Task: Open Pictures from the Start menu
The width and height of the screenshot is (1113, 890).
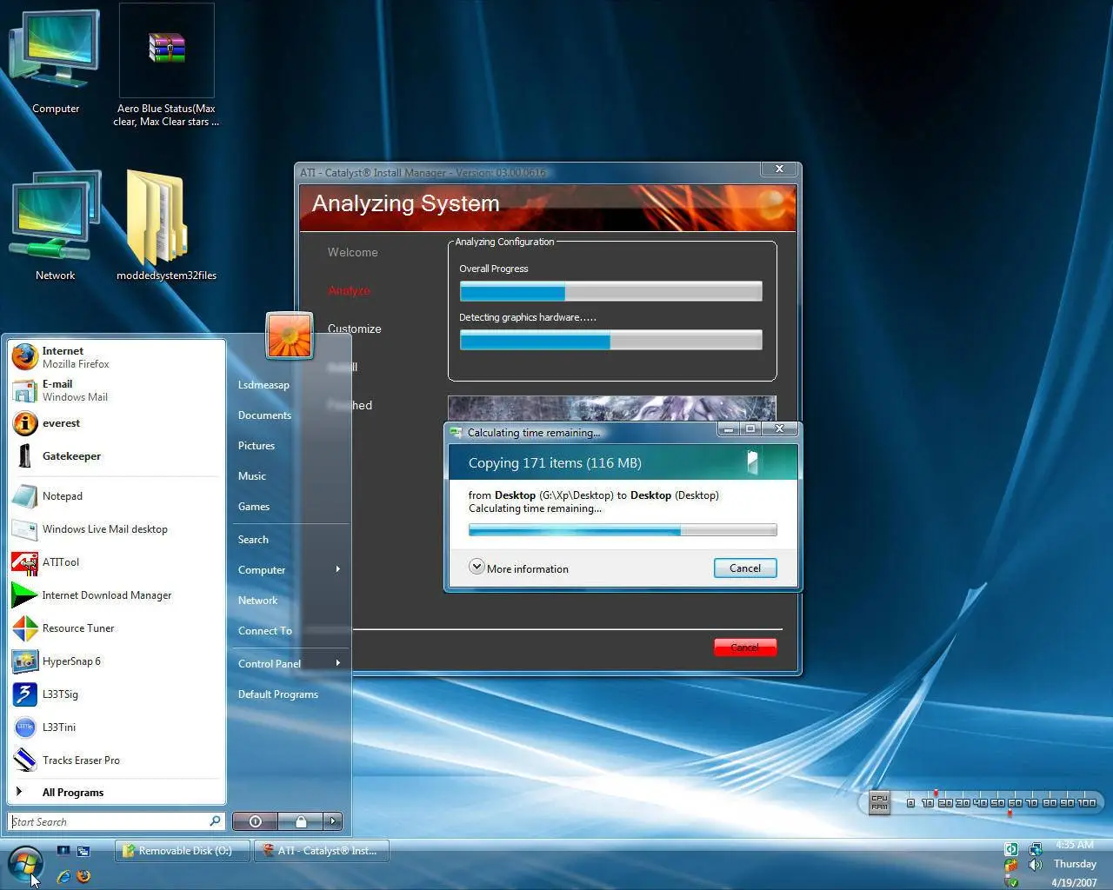Action: click(290, 446)
